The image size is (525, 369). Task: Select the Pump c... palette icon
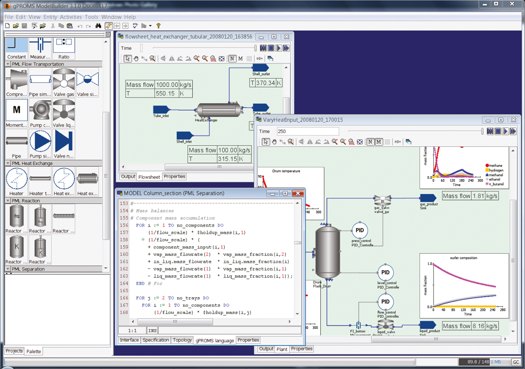click(40, 111)
